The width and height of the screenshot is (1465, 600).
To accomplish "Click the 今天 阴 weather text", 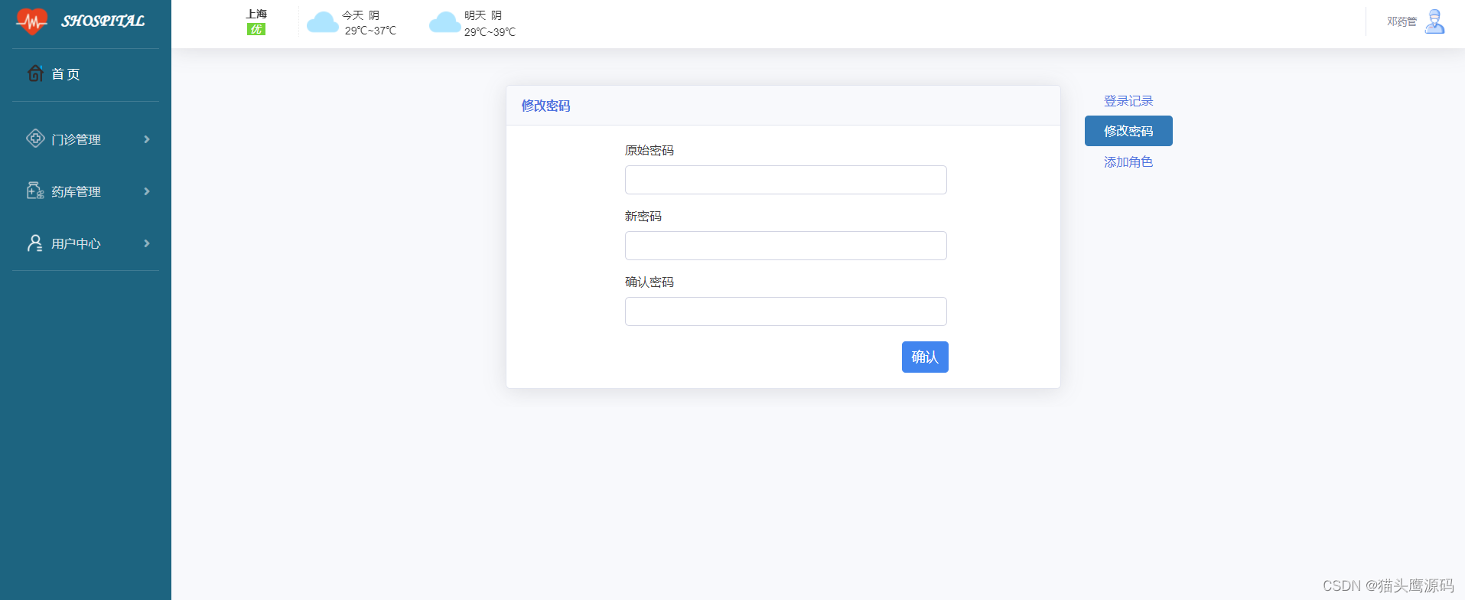I will [360, 15].
